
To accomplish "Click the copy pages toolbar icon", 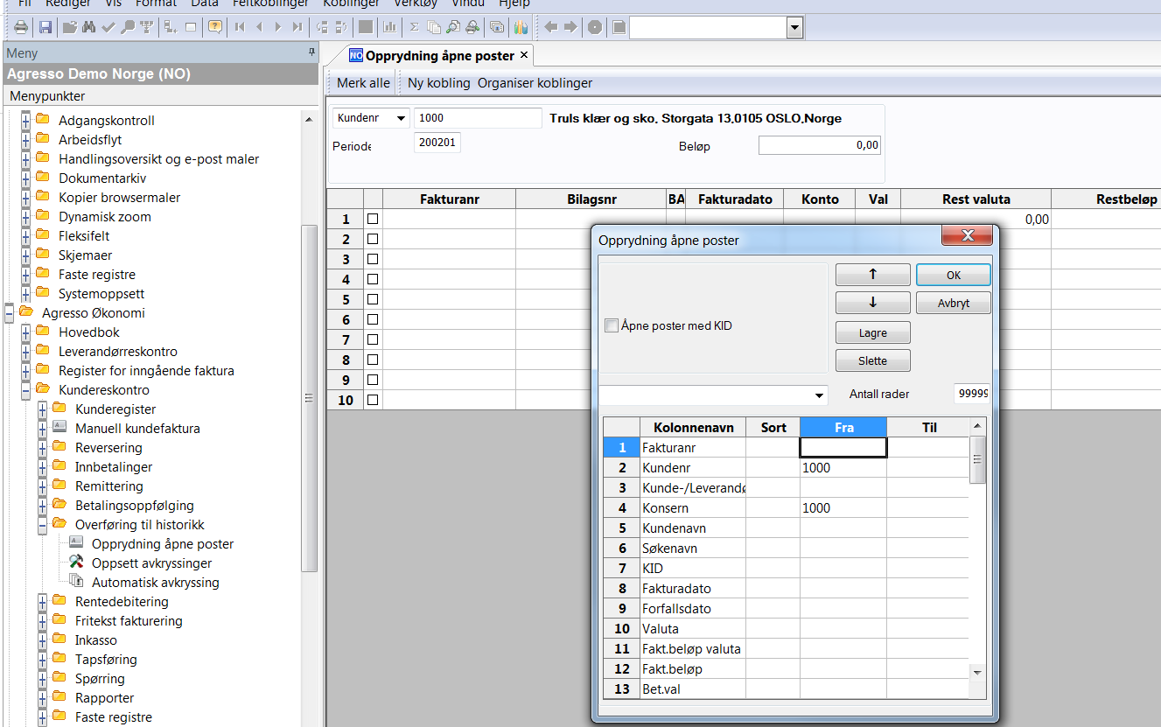I will tap(433, 27).
